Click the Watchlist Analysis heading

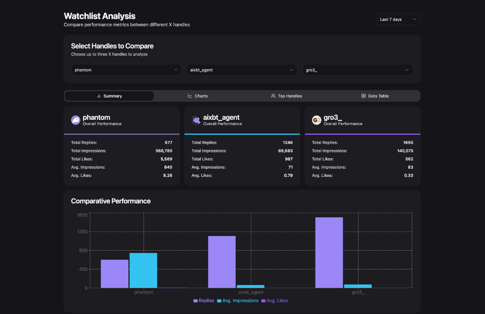pyautogui.click(x=99, y=16)
